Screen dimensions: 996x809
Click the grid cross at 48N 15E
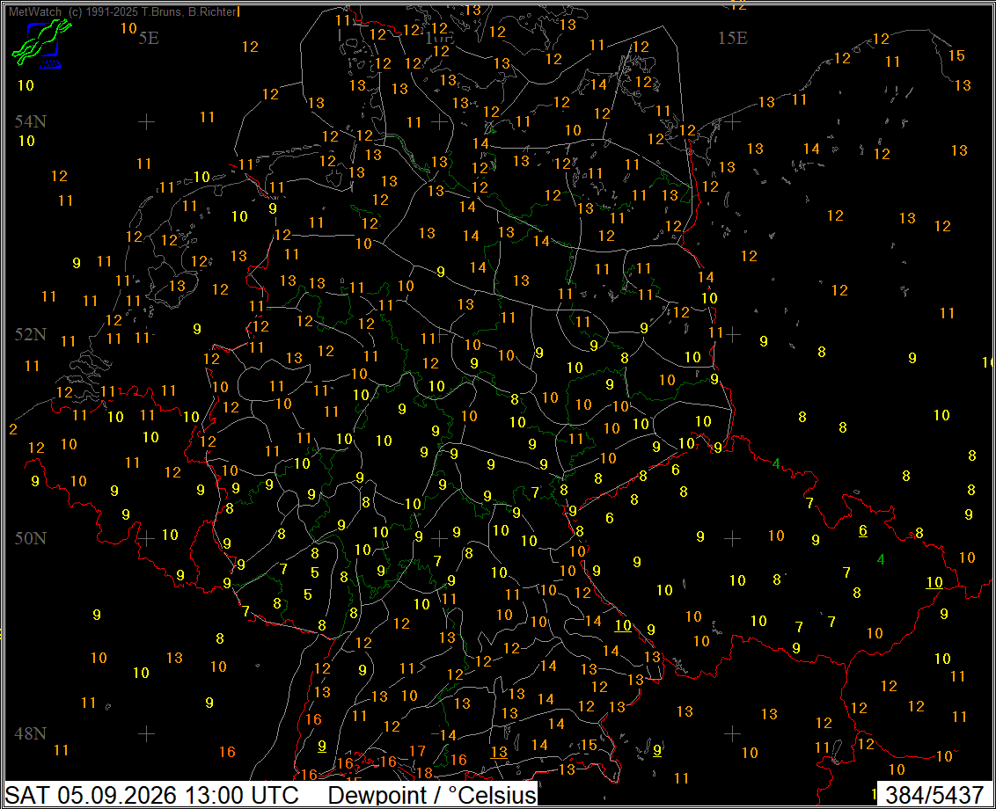pos(732,733)
